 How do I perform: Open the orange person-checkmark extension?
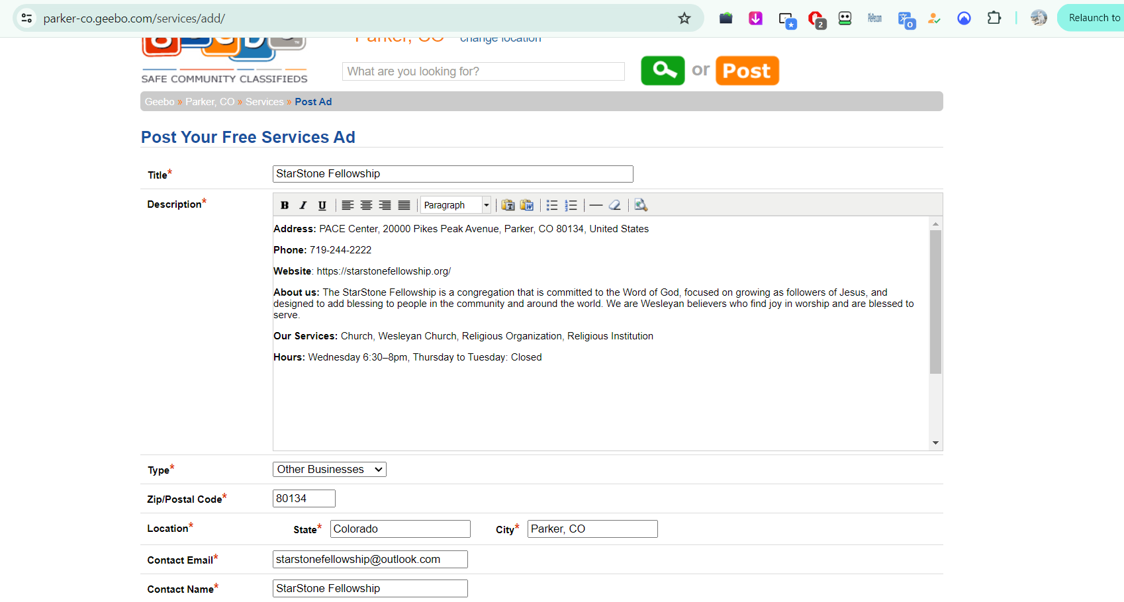(x=934, y=19)
